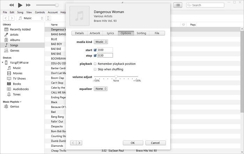Enable Remember playback position

click(x=95, y=64)
